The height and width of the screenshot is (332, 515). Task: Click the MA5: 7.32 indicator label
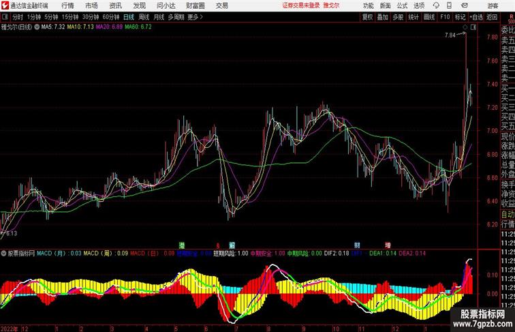coord(53,27)
